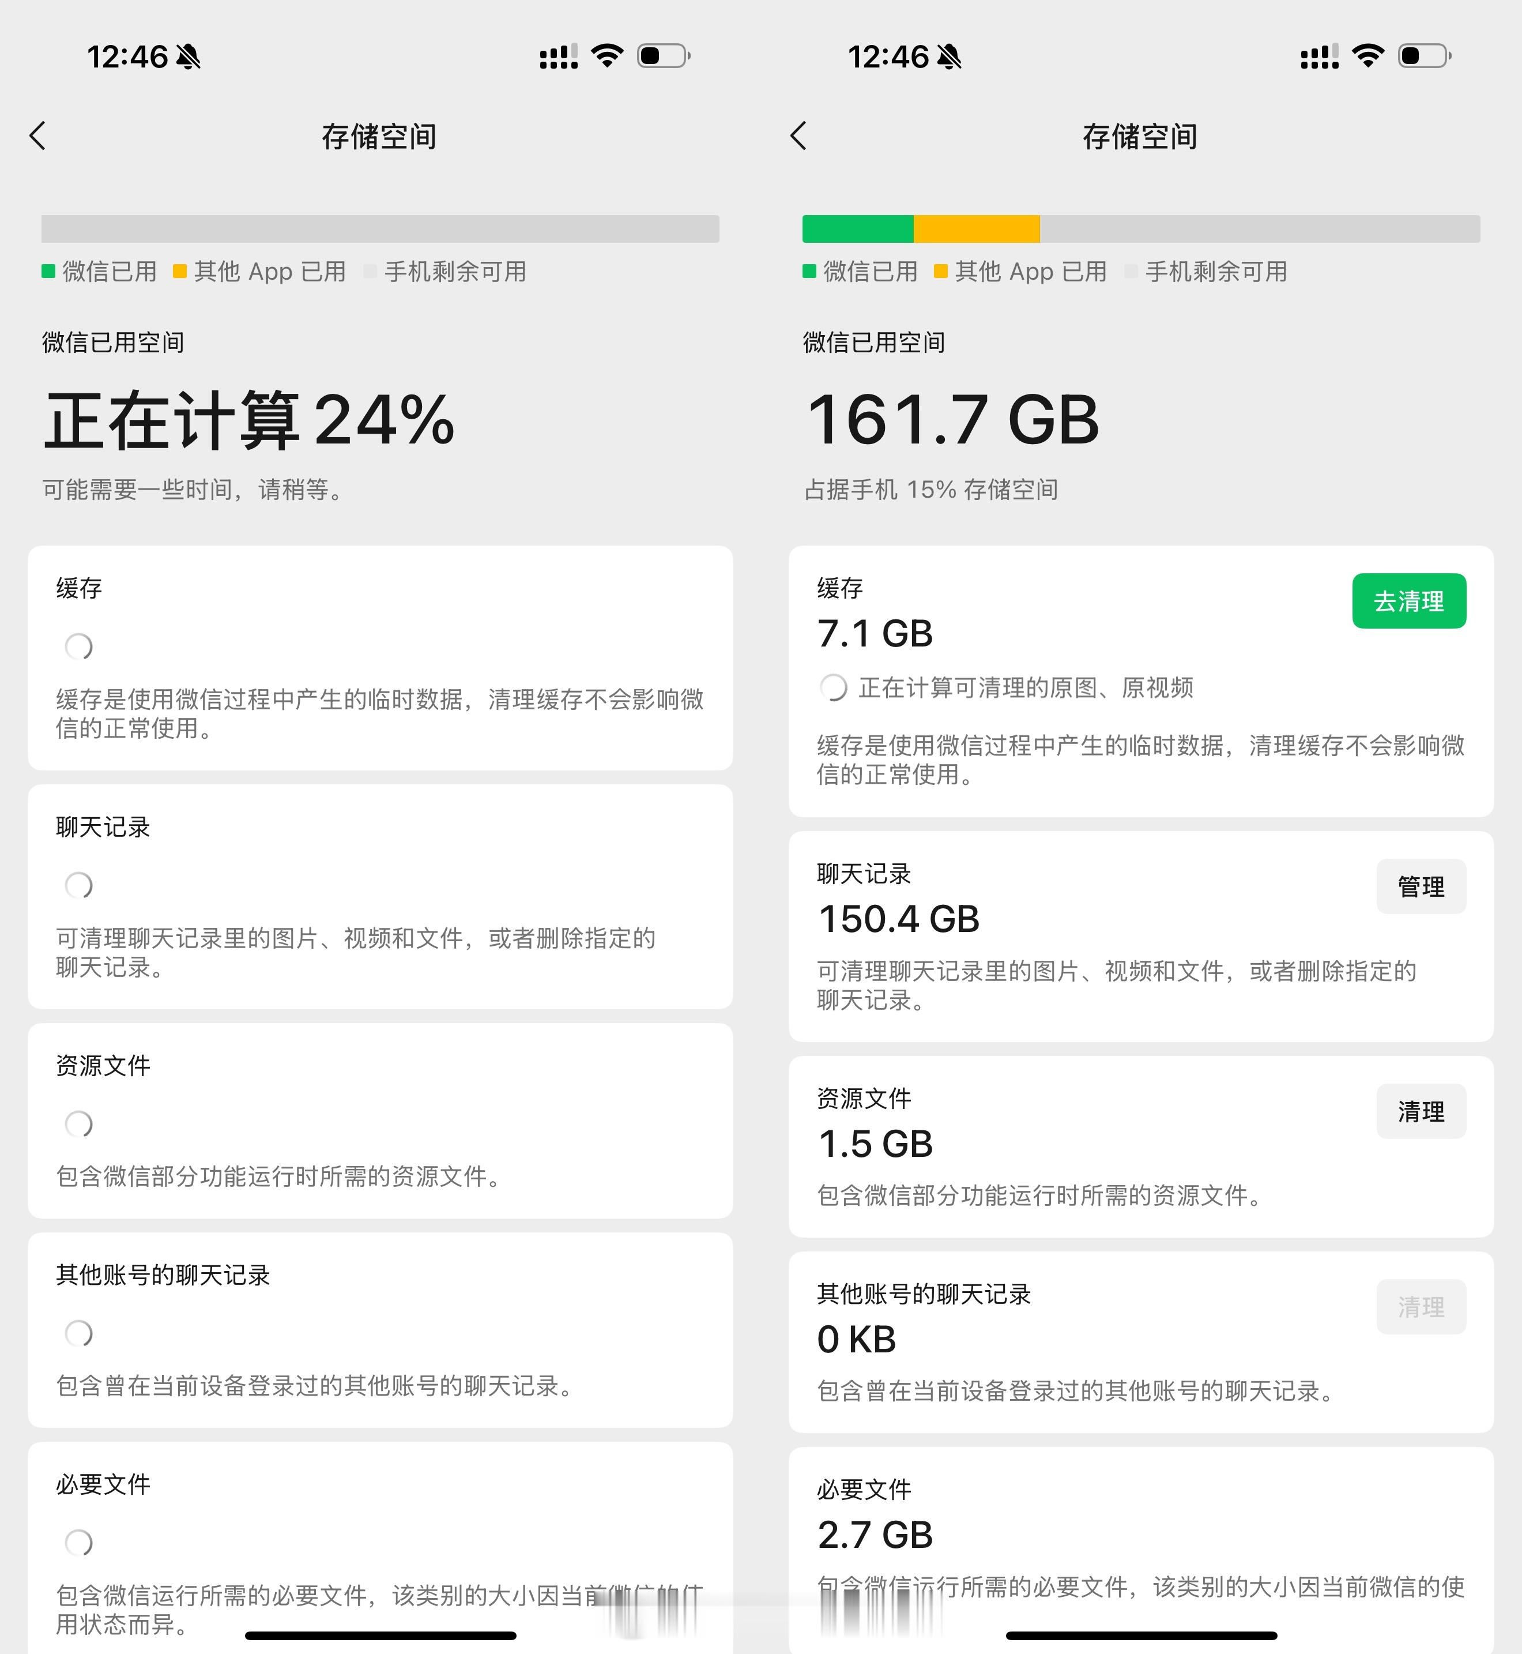Tap the 0 KB other accounts size
This screenshot has width=1522, height=1654.
(x=857, y=1339)
